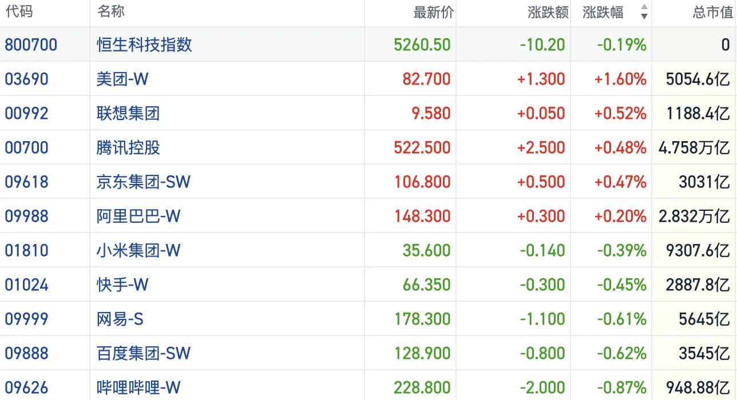
Task: Select the 美团-W stock name
Action: pyautogui.click(x=122, y=79)
